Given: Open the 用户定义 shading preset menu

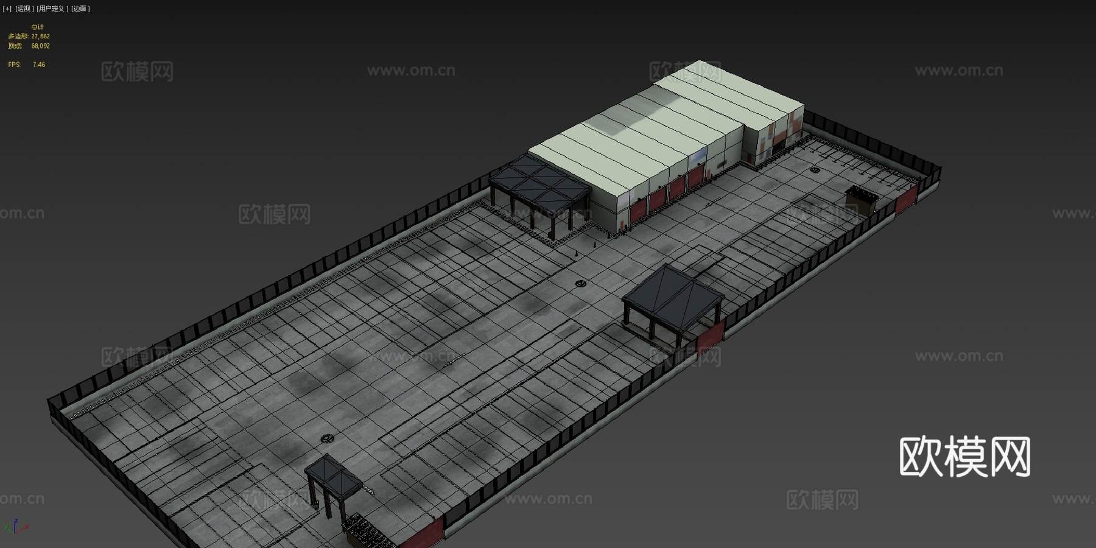Looking at the screenshot, I should coord(52,9).
